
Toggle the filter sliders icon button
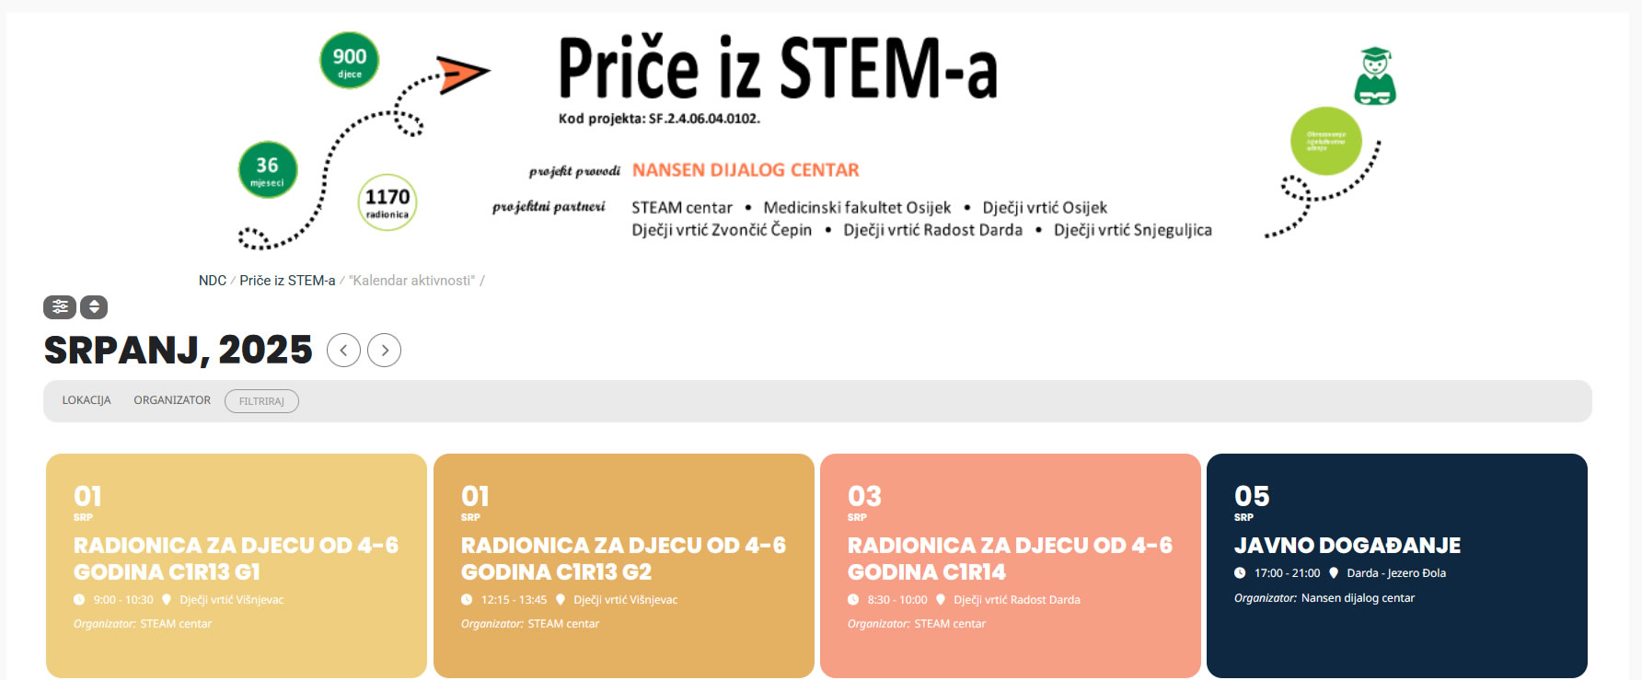click(60, 306)
